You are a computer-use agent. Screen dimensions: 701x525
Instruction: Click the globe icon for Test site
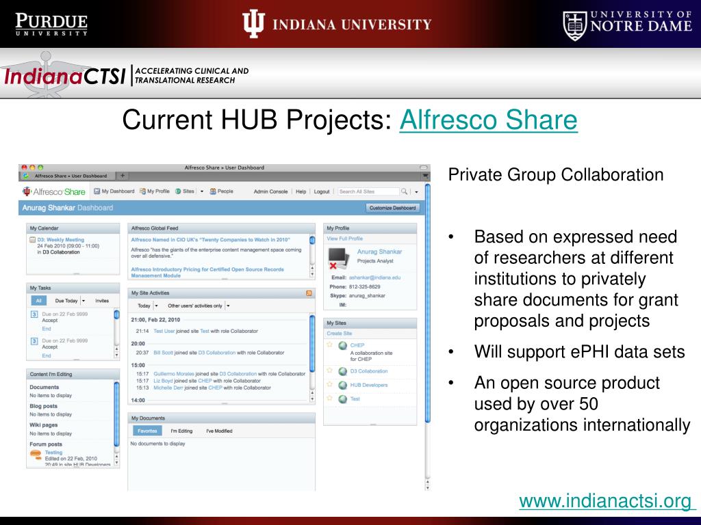coord(343,399)
